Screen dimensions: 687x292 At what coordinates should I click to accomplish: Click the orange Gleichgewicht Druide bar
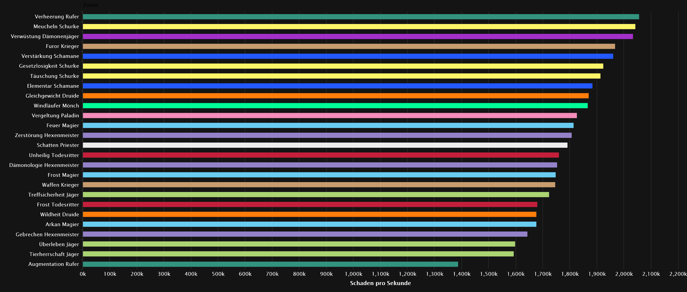click(x=336, y=96)
